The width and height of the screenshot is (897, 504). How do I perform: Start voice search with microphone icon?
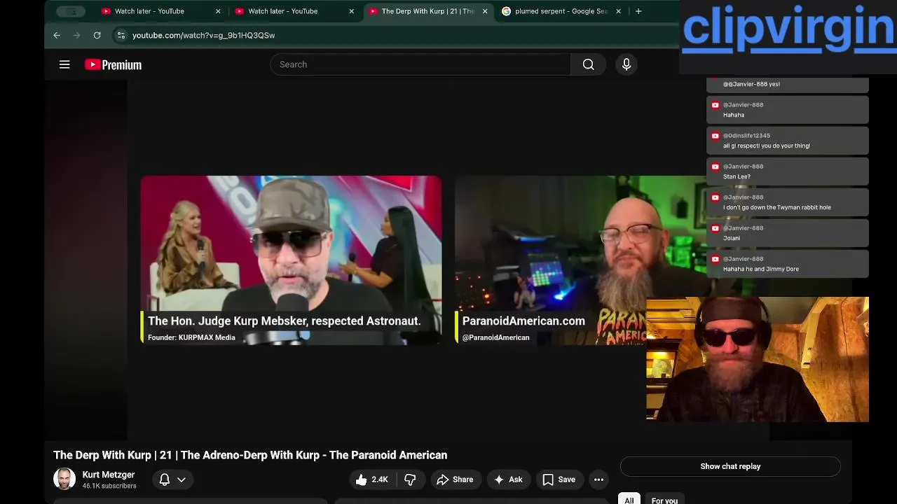pos(626,64)
